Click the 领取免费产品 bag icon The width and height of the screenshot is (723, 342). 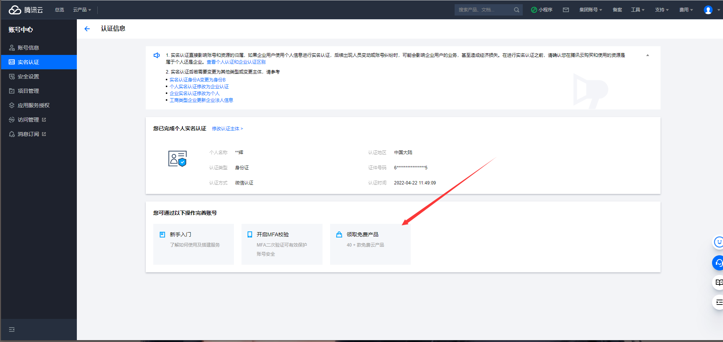coord(339,234)
